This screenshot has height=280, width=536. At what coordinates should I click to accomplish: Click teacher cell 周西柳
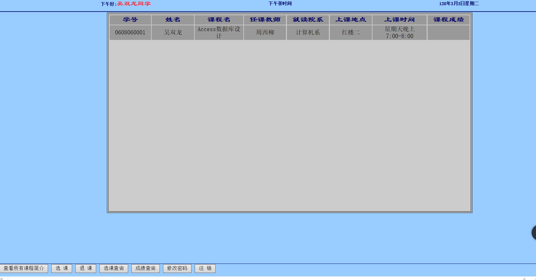click(265, 33)
